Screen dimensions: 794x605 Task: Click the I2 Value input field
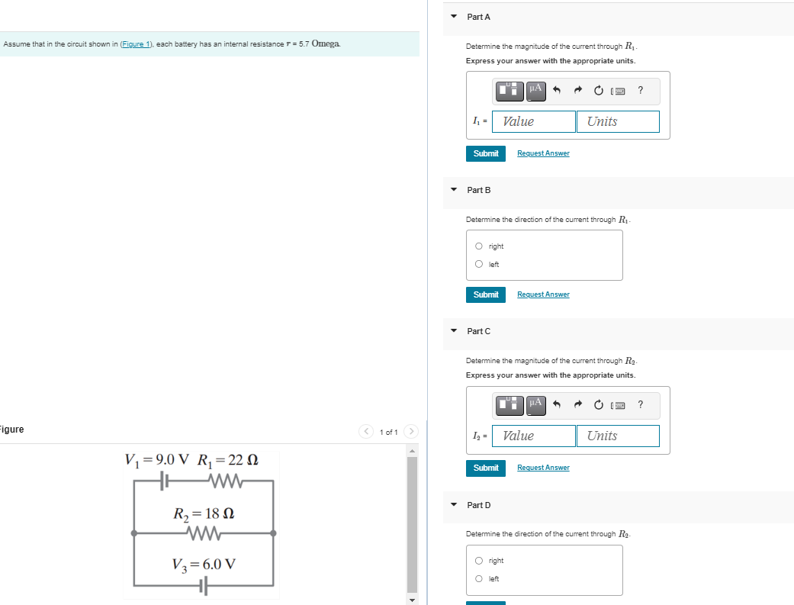pos(534,436)
